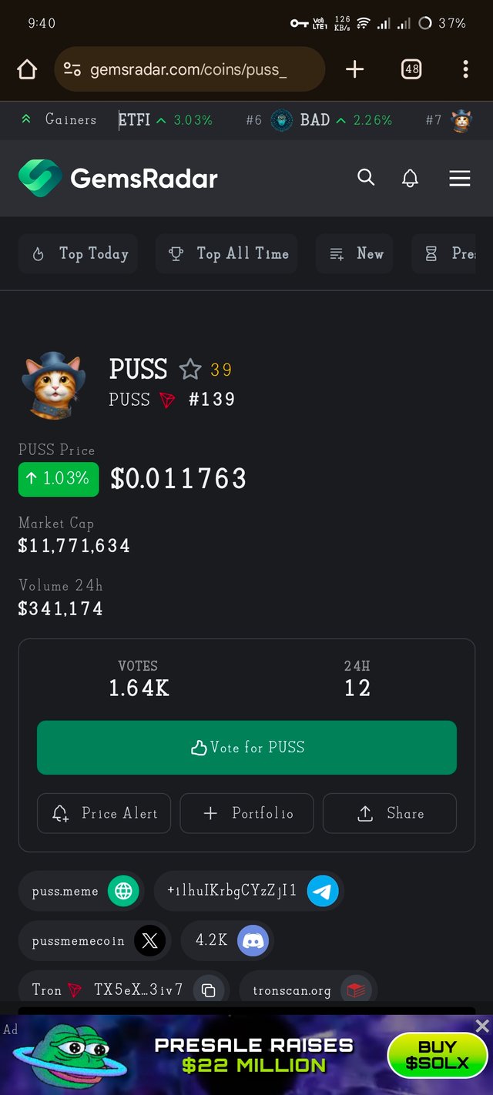Open notifications bell in header
The width and height of the screenshot is (493, 1095).
click(411, 179)
